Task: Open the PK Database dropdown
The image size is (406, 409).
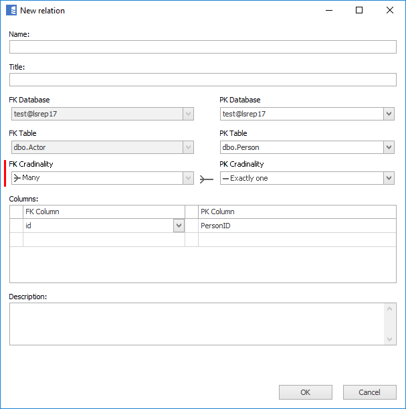Action: pyautogui.click(x=389, y=114)
